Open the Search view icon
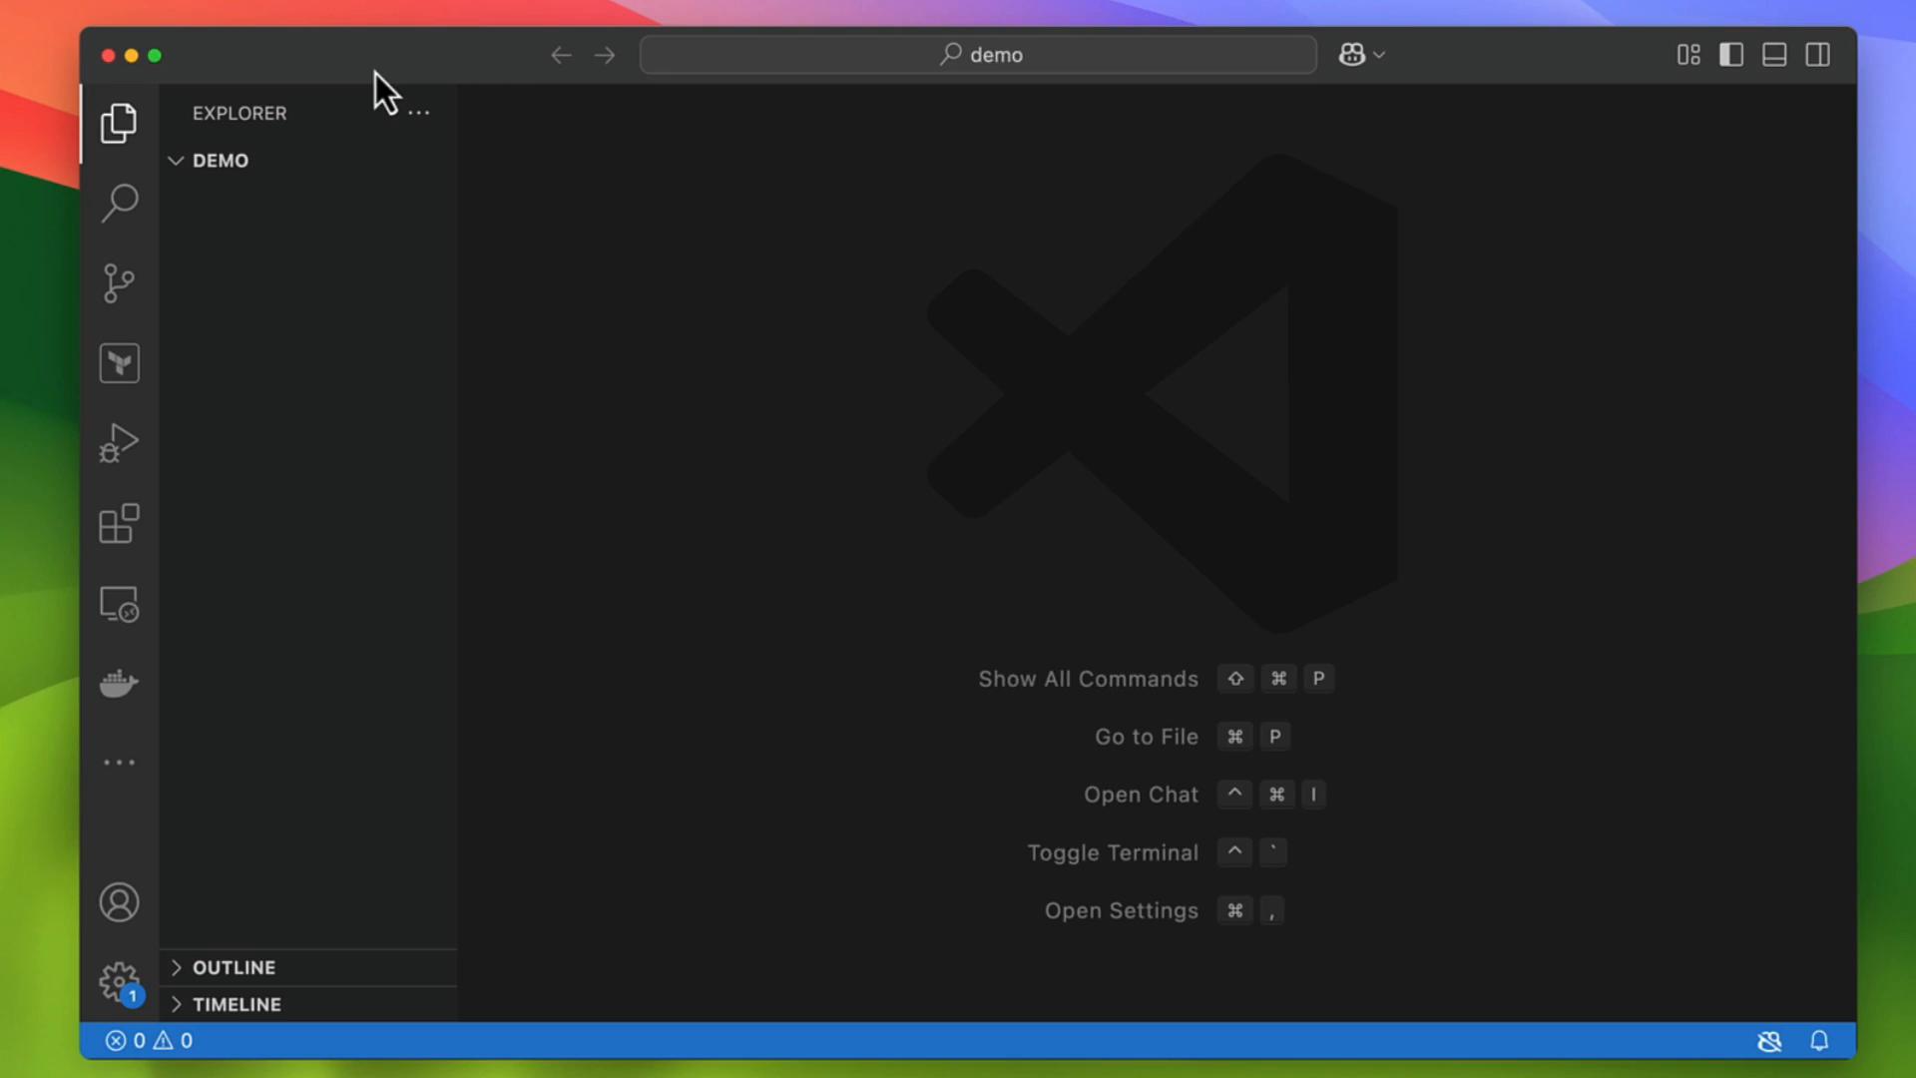1916x1078 pixels. pyautogui.click(x=119, y=203)
